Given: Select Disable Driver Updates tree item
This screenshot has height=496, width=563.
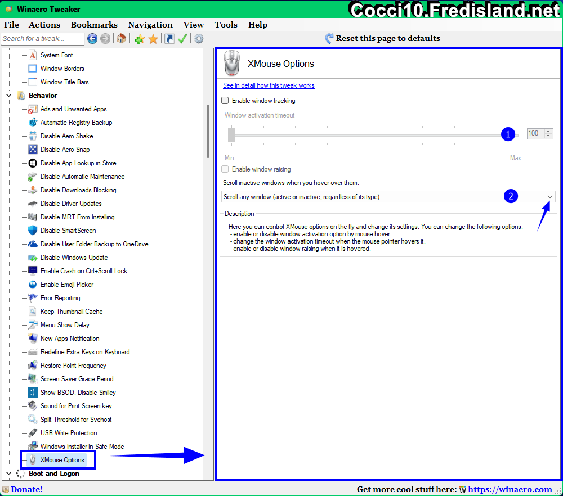Looking at the screenshot, I should (71, 204).
